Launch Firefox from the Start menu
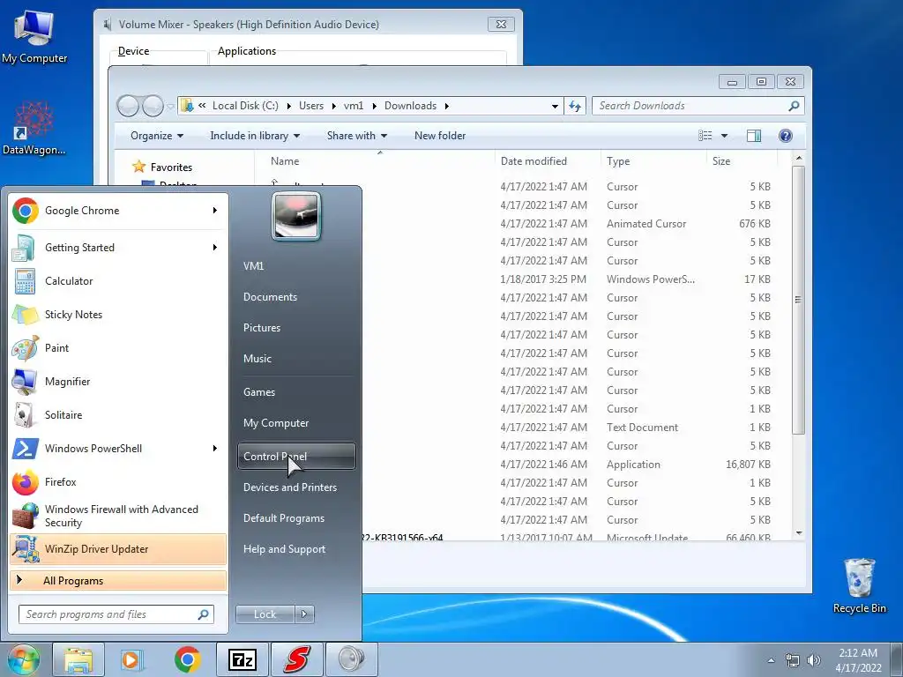 [118, 482]
